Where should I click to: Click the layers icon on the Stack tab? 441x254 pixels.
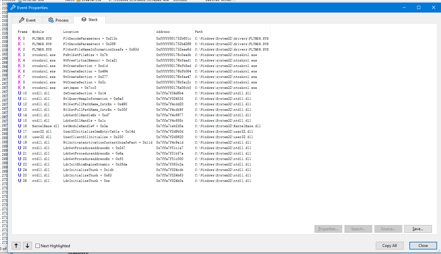(x=84, y=20)
